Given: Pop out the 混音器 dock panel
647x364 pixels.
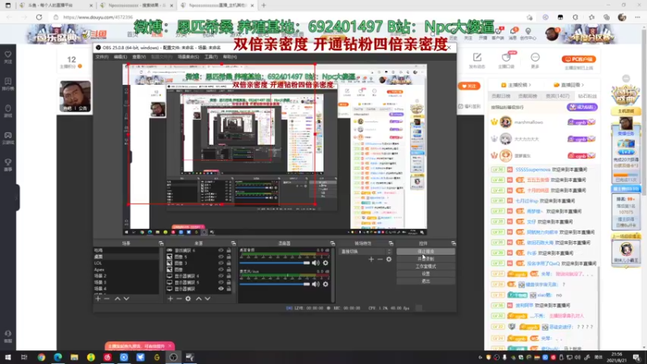Looking at the screenshot, I should (332, 243).
